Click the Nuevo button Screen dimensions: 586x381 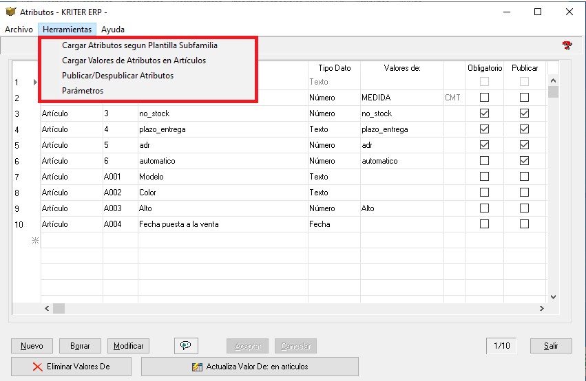click(x=32, y=346)
